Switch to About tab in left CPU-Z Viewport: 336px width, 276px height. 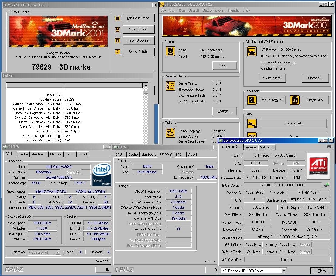tap(83, 154)
